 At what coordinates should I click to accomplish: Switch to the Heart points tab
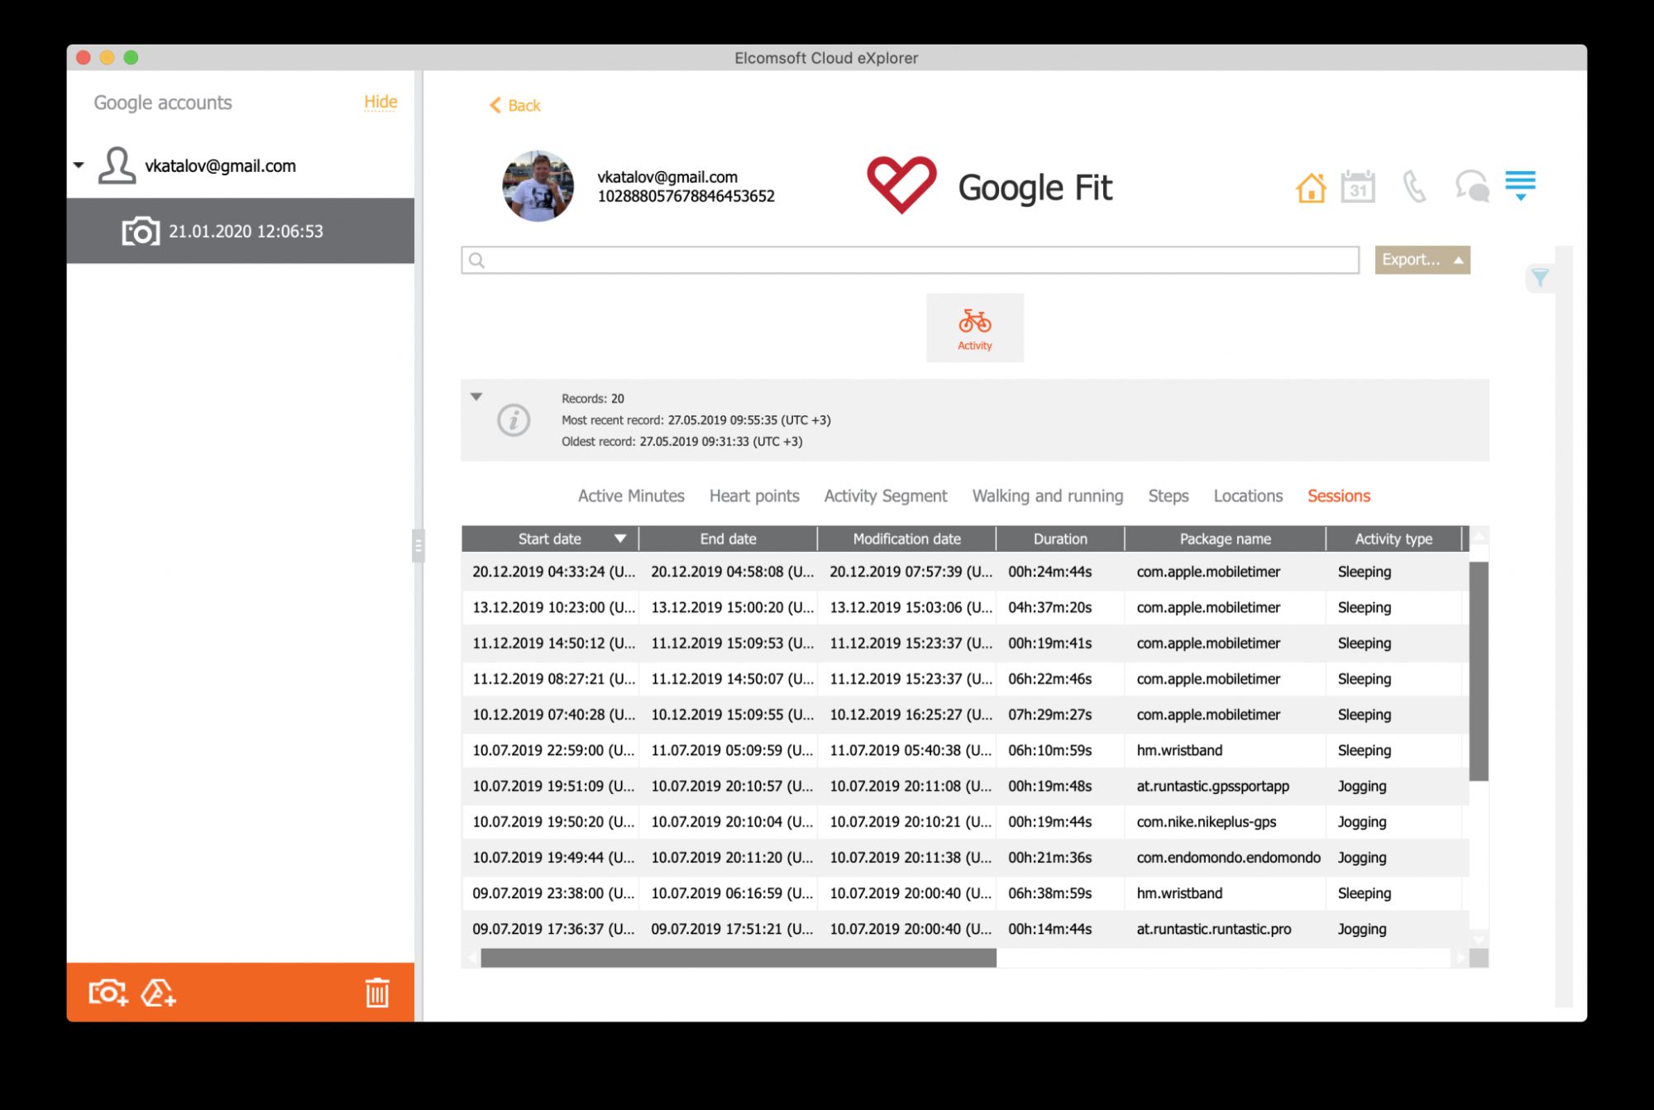[753, 496]
